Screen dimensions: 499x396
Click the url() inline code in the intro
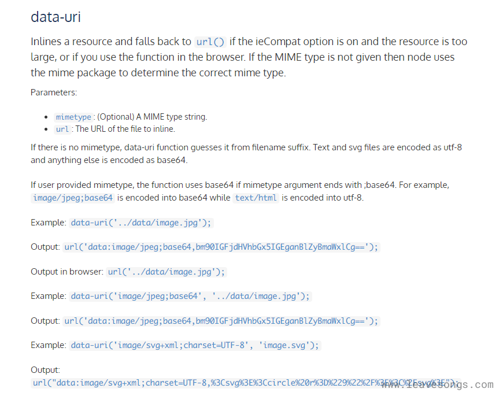tap(210, 42)
